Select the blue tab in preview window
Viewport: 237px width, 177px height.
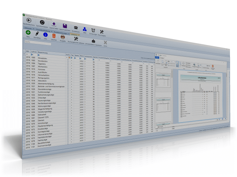click(x=157, y=58)
